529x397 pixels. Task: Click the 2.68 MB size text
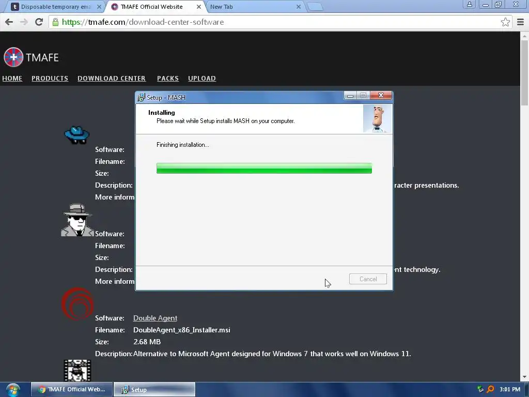pyautogui.click(x=147, y=342)
